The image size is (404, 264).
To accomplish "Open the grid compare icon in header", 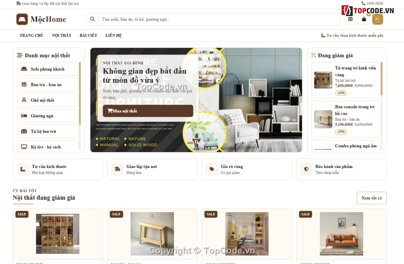I will coord(350,19).
